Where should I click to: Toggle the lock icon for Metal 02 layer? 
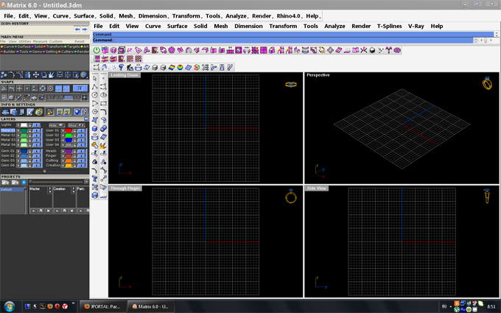(29, 135)
